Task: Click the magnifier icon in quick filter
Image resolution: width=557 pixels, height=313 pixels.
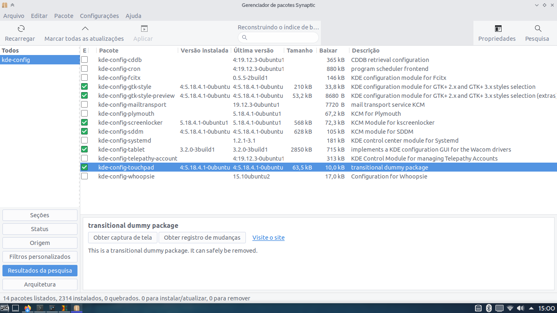Action: click(x=245, y=37)
